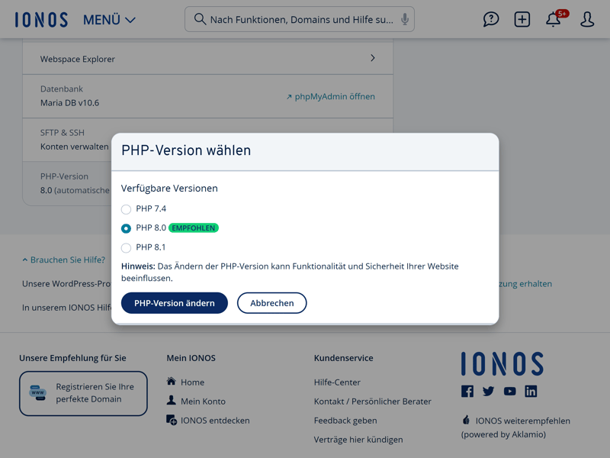The image size is (610, 458).
Task: Click the microphone voice search icon
Action: pos(405,19)
